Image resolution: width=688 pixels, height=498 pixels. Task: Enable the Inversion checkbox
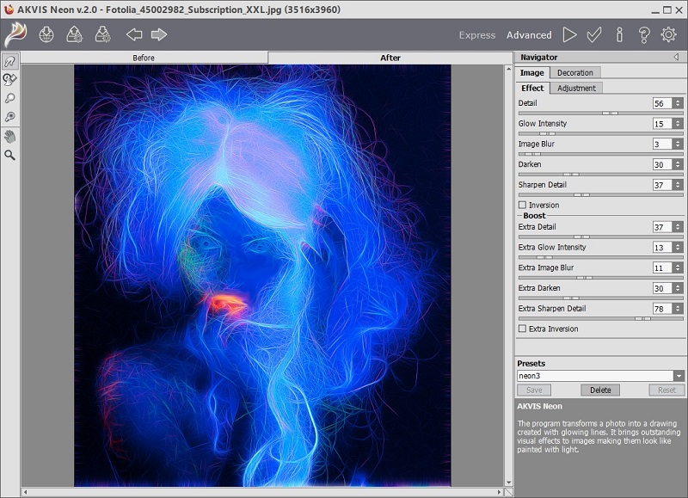pos(522,205)
